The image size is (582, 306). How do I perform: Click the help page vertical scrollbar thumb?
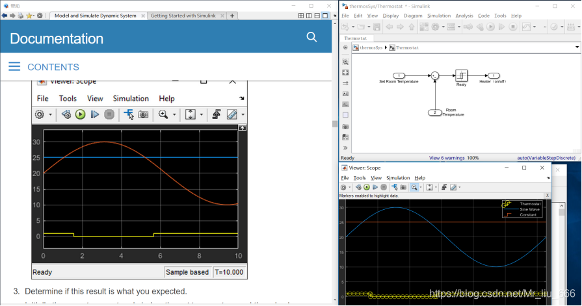335,124
